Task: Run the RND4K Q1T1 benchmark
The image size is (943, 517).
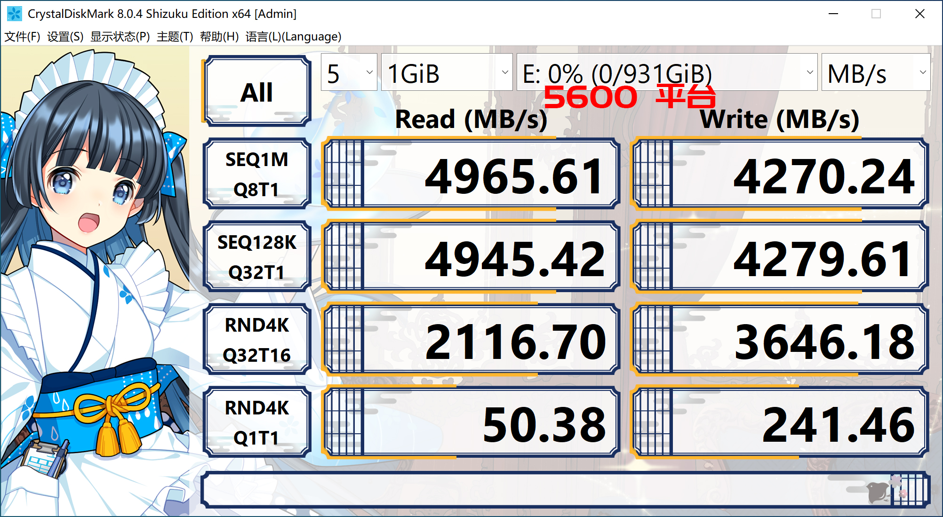Action: (x=257, y=422)
